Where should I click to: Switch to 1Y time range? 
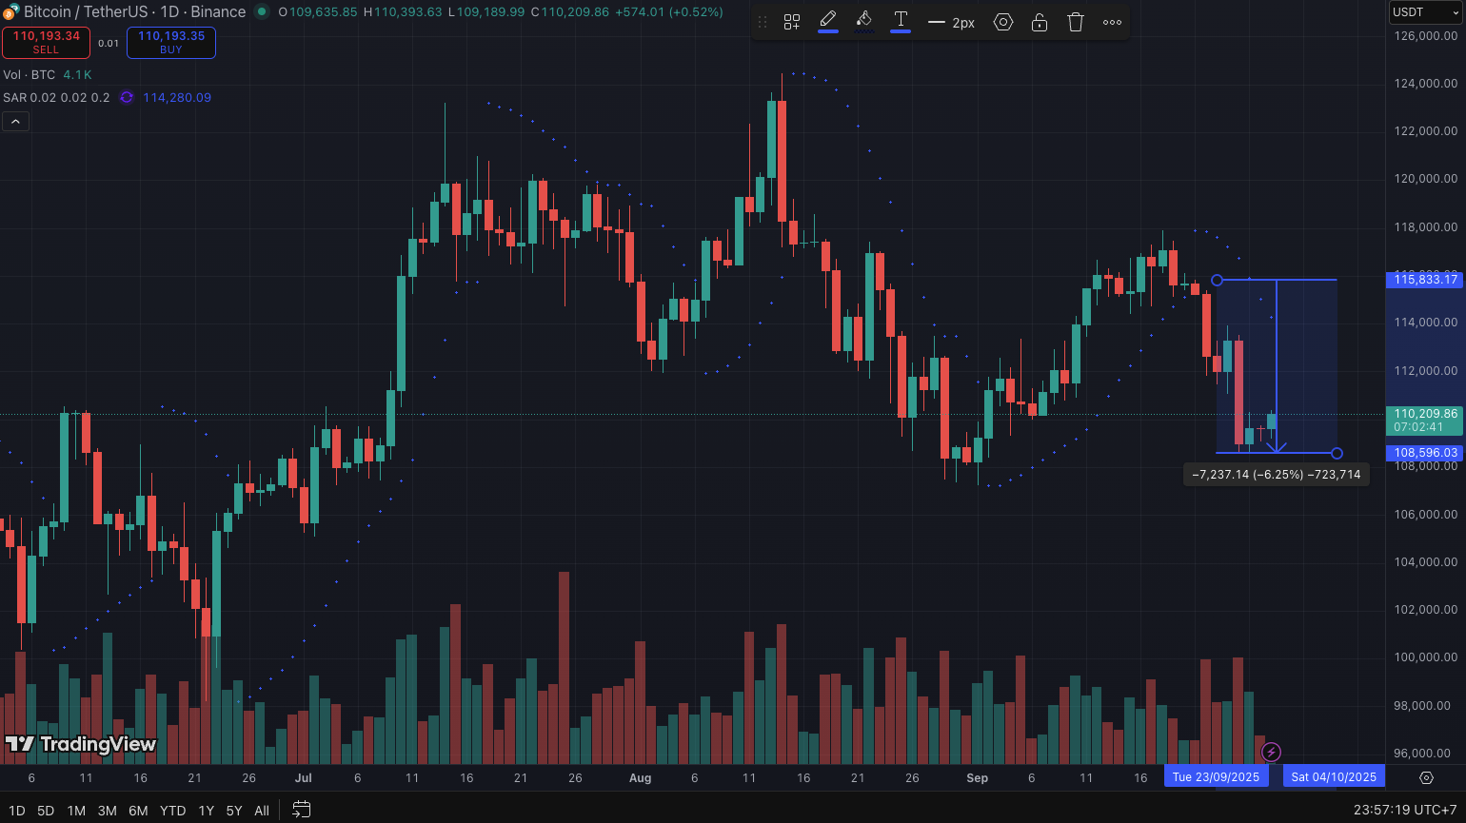pos(206,811)
